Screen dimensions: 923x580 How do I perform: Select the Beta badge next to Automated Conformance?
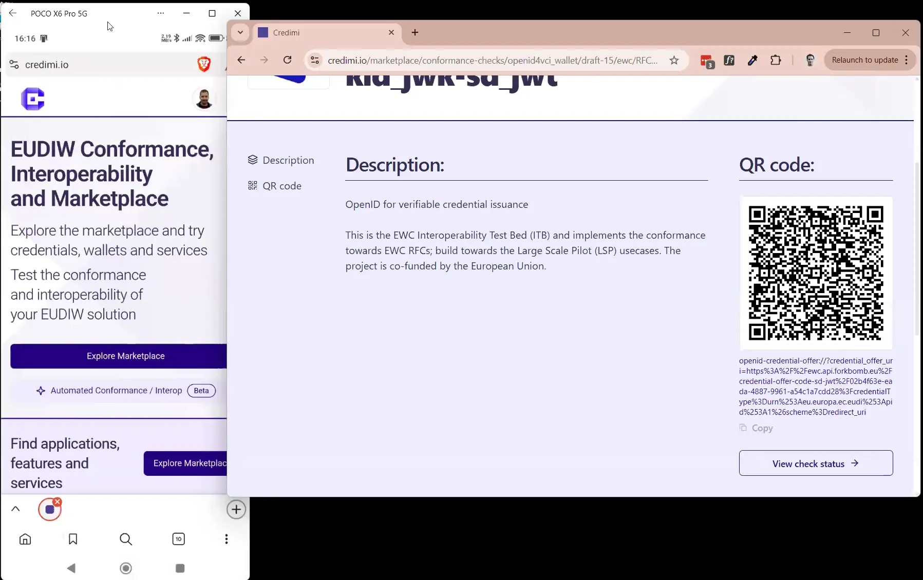click(201, 391)
